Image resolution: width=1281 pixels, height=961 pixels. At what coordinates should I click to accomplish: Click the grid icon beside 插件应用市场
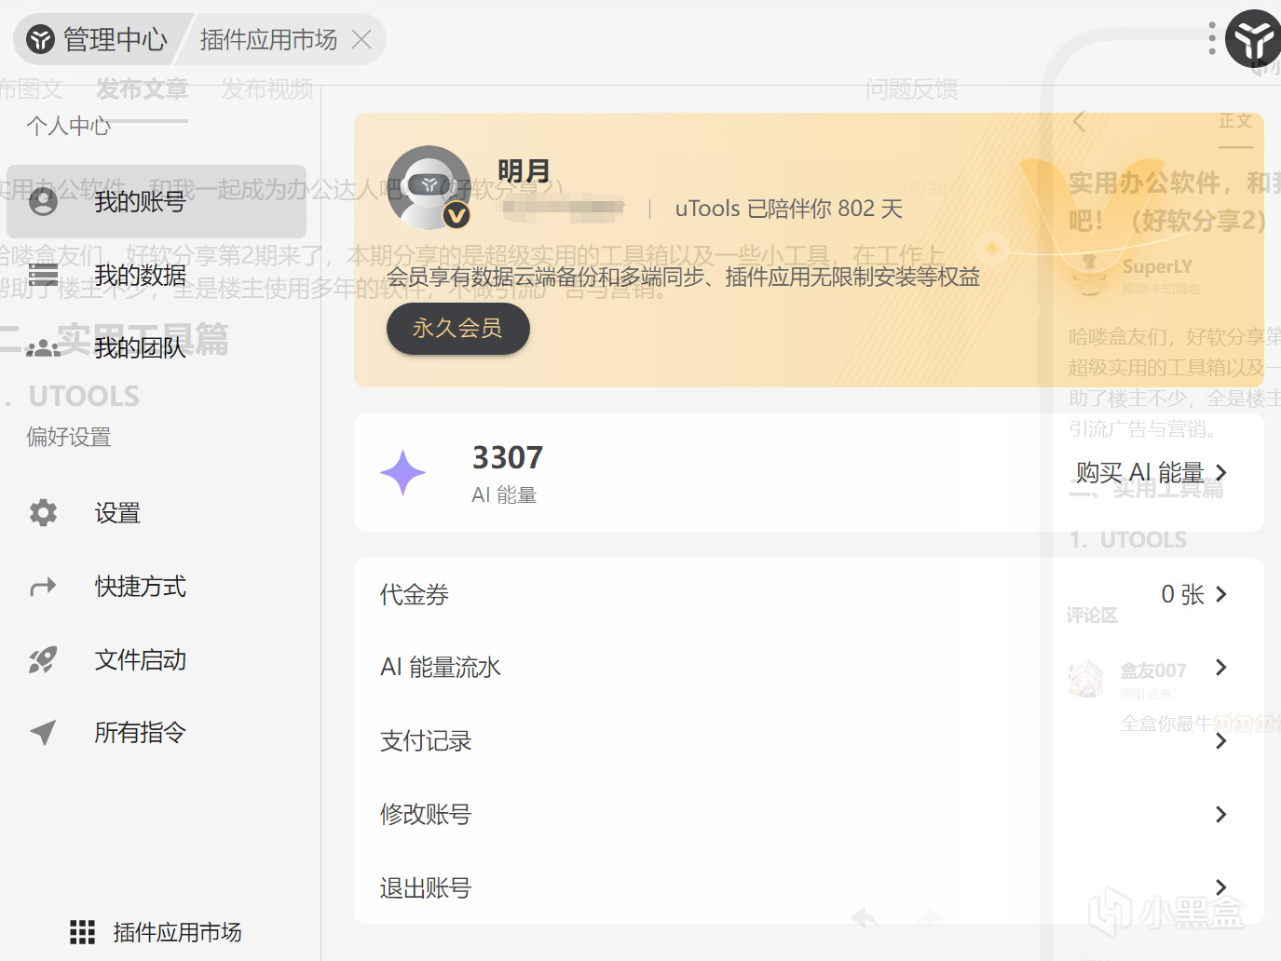pos(82,932)
